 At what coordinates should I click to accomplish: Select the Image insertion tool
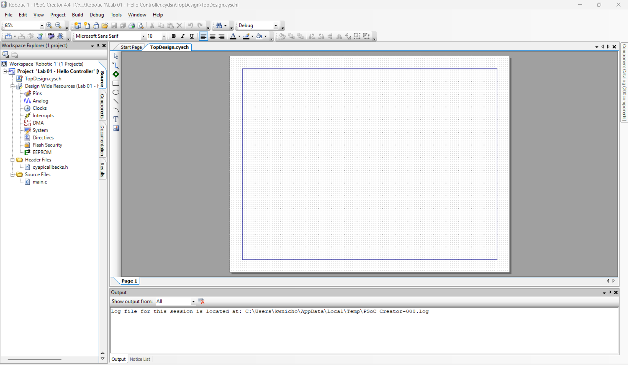[116, 128]
